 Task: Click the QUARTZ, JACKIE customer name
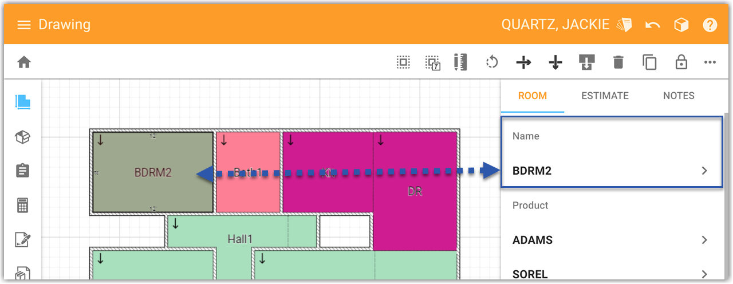coord(555,25)
